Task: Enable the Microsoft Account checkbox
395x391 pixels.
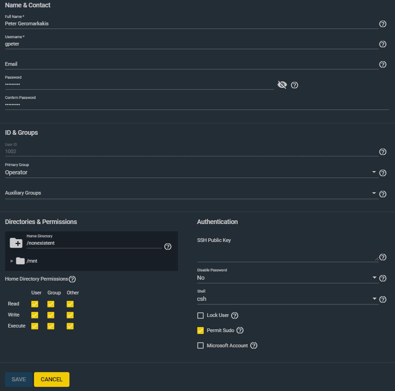Action: (200, 345)
